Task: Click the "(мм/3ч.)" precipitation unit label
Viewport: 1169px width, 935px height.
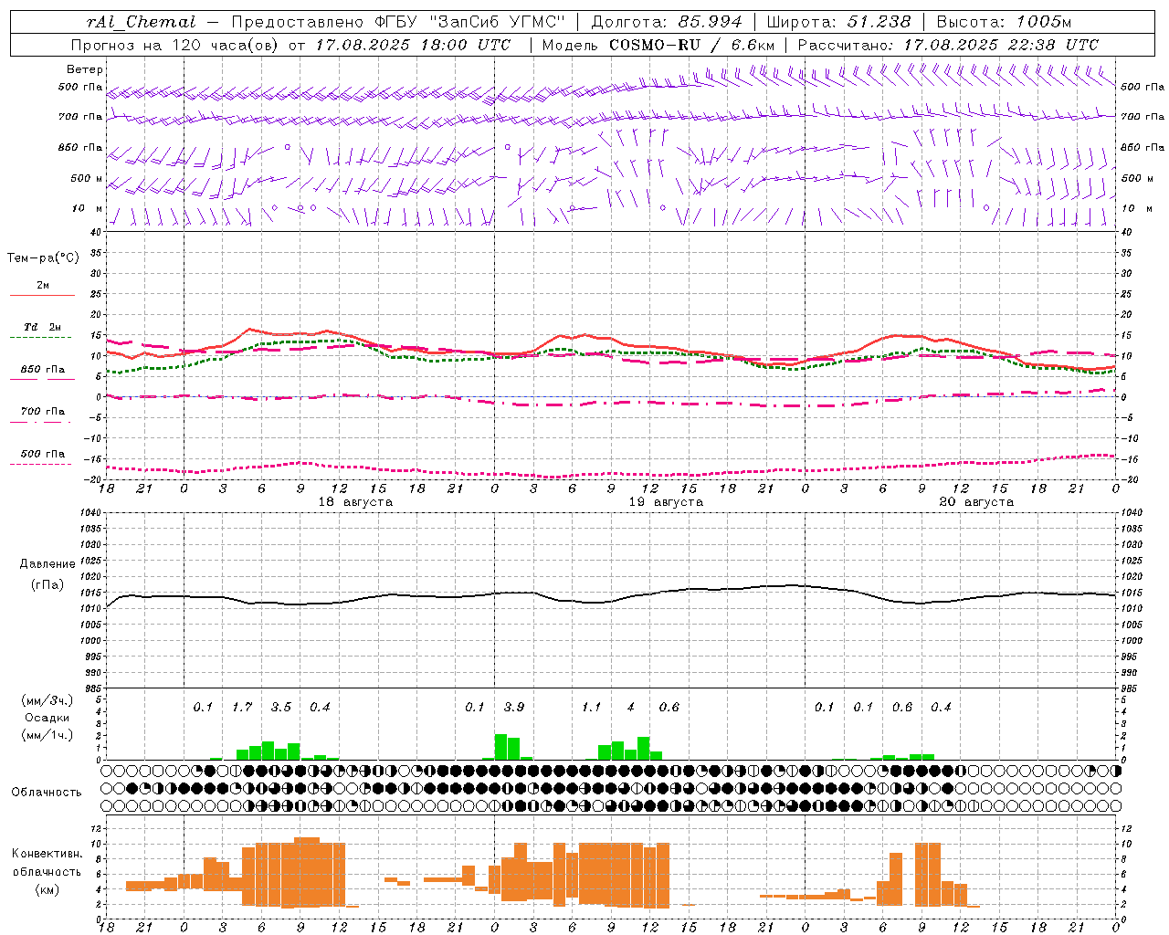Action: [x=47, y=701]
